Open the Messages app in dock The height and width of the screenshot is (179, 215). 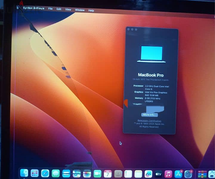tap(56, 174)
